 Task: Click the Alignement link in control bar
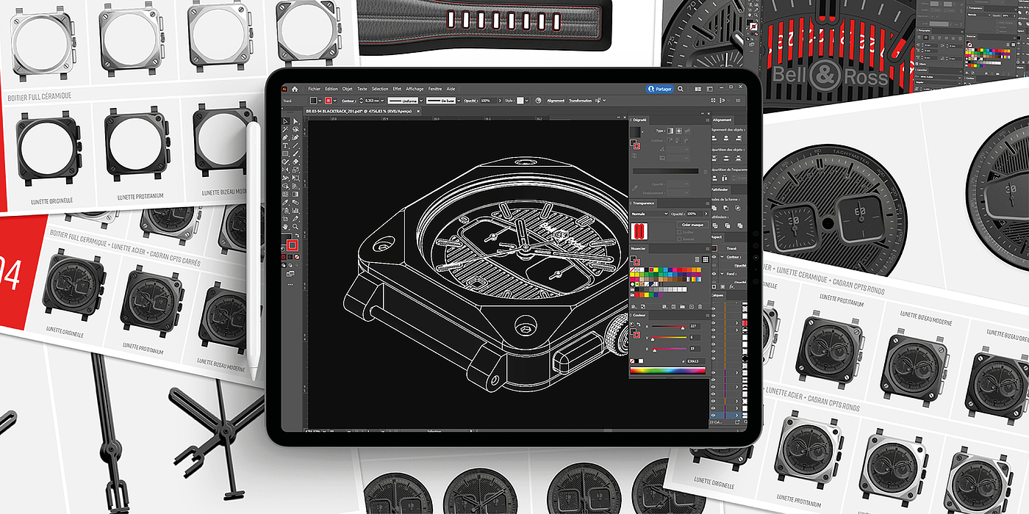pyautogui.click(x=556, y=101)
